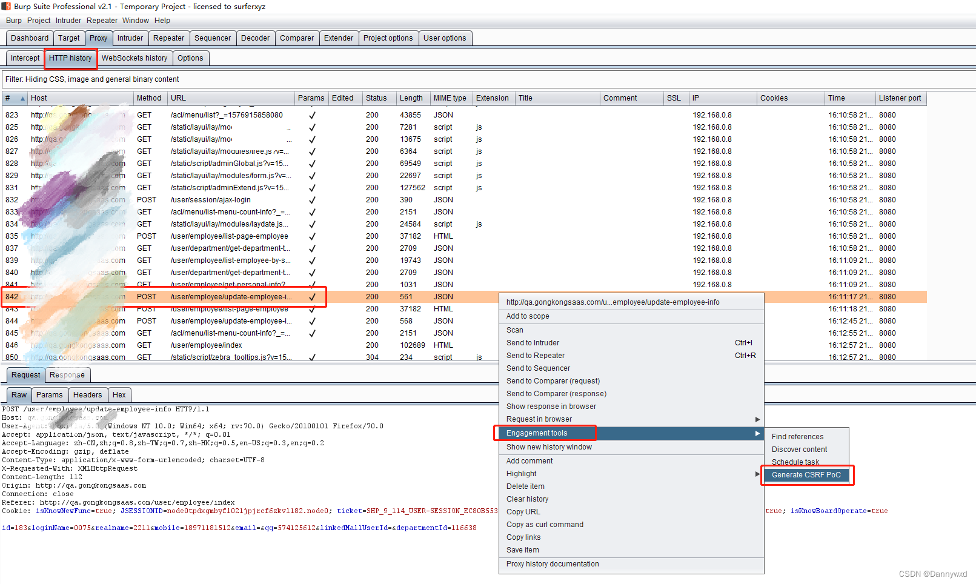Image resolution: width=976 pixels, height=584 pixels.
Task: Switch to the Response tab
Action: [67, 375]
